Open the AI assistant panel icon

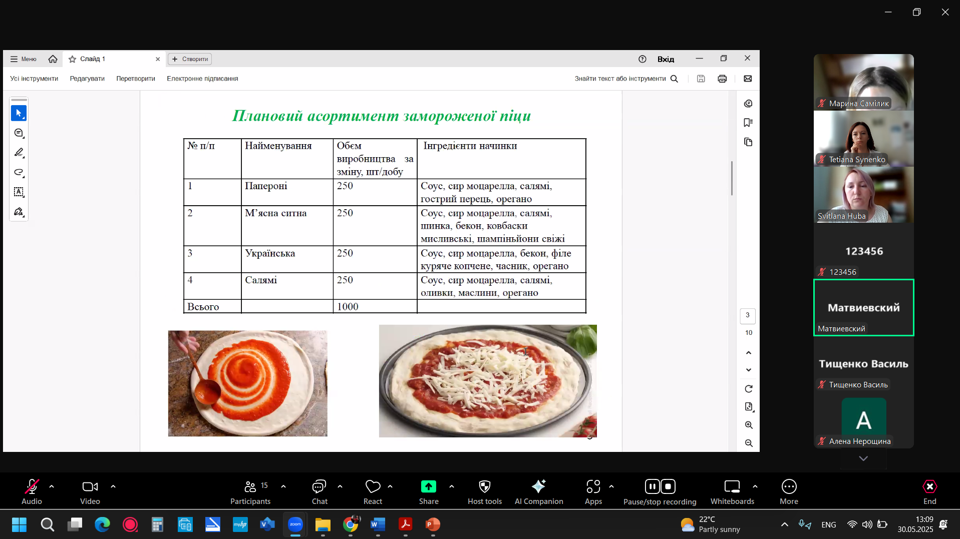coord(748,104)
